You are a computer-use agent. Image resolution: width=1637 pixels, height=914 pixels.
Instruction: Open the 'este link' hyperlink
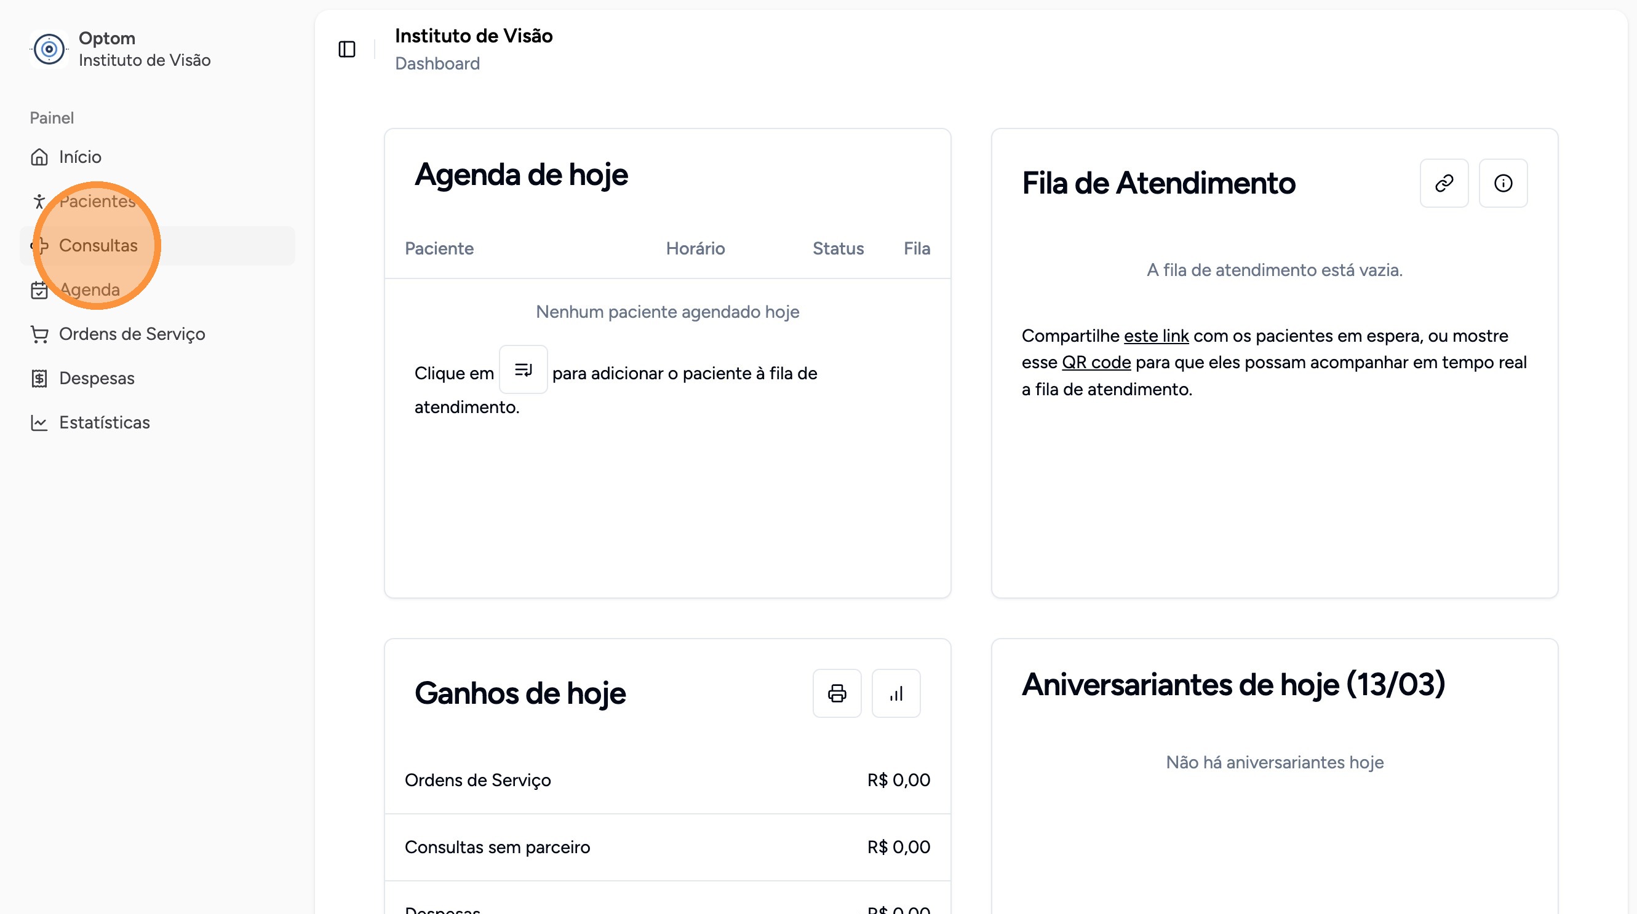point(1156,336)
